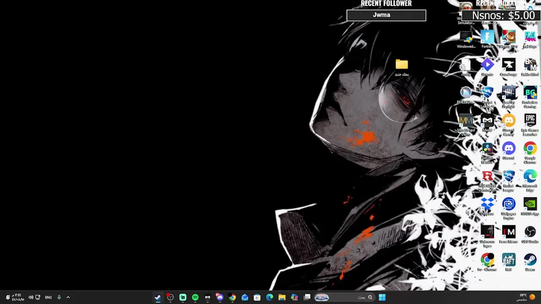
Task: Click the Nsnos $5.00 donation label
Action: 503,16
